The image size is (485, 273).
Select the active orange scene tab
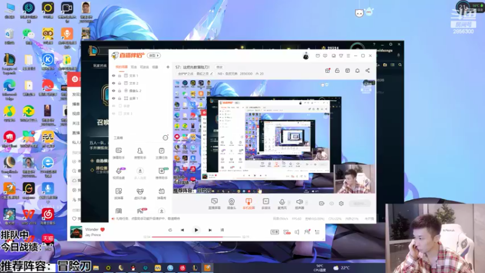[x=121, y=67]
